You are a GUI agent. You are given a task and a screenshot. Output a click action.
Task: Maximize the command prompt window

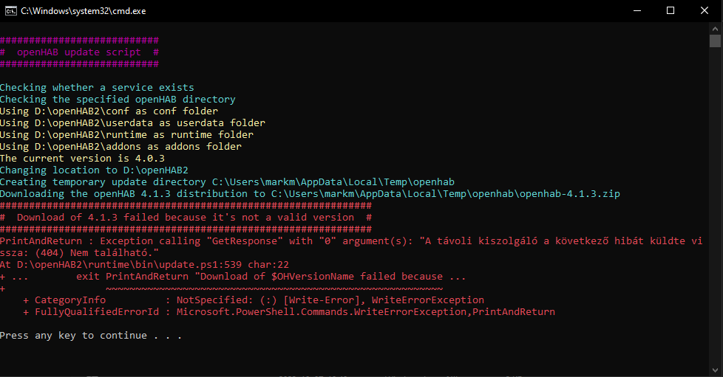tap(671, 10)
